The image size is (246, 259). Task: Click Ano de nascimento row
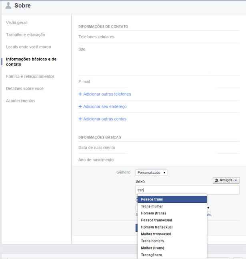pyautogui.click(x=159, y=160)
